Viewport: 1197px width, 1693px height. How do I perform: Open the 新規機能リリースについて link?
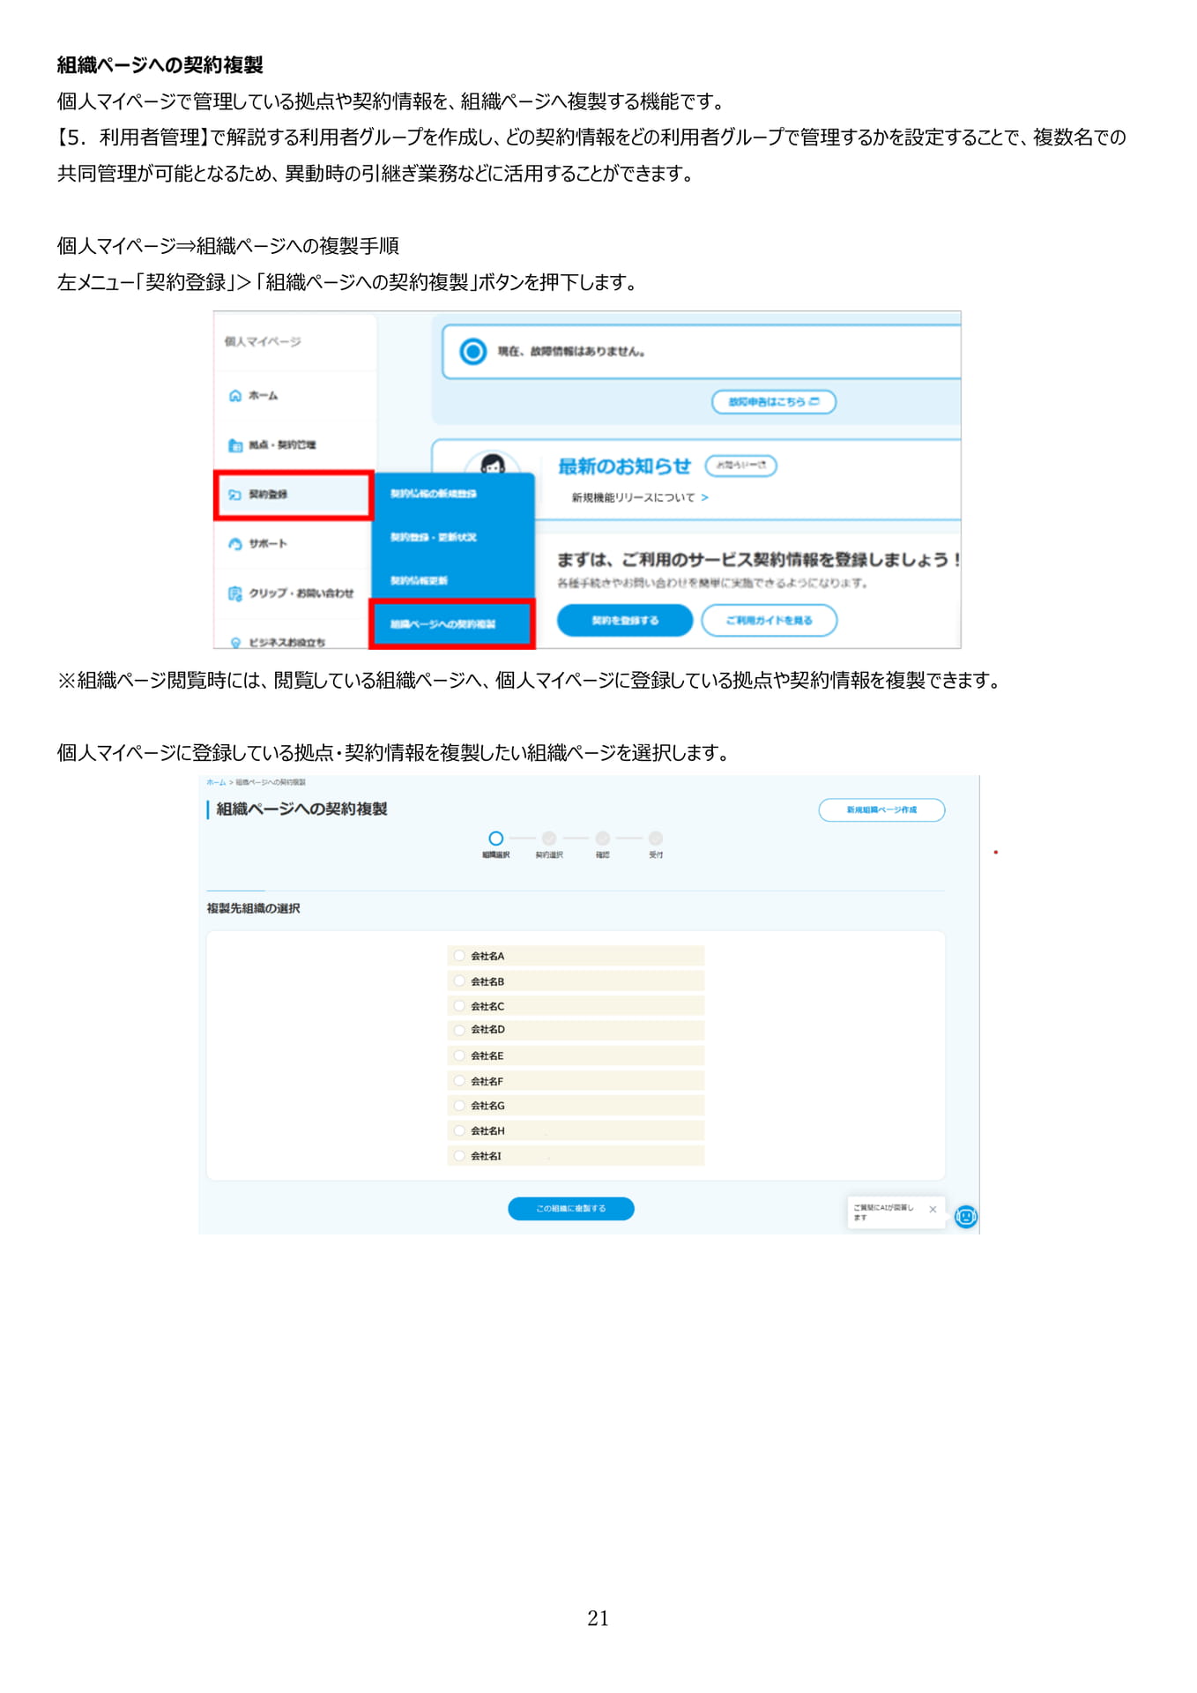(x=640, y=497)
